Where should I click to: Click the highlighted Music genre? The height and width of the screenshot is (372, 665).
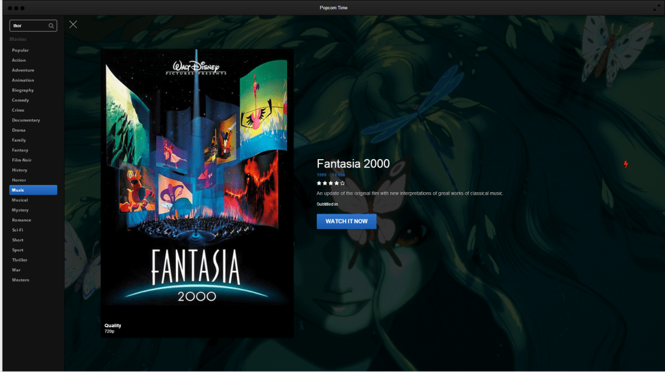pyautogui.click(x=33, y=190)
